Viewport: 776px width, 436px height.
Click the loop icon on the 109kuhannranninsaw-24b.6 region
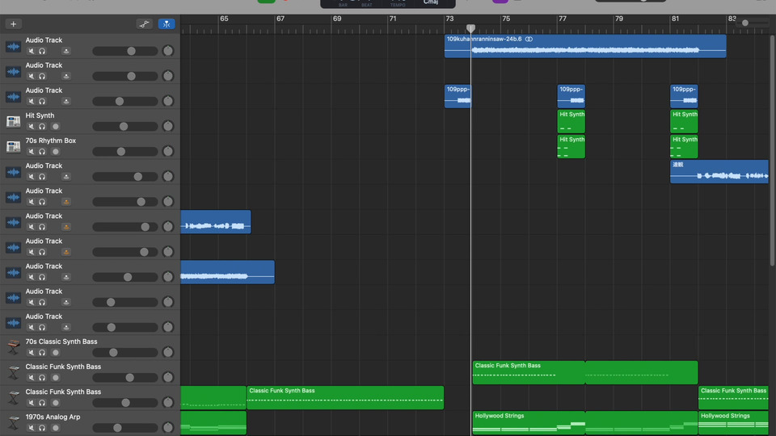(529, 39)
